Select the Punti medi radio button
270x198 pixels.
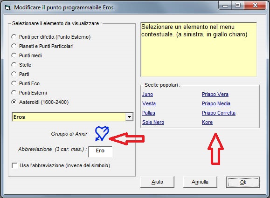[14, 55]
